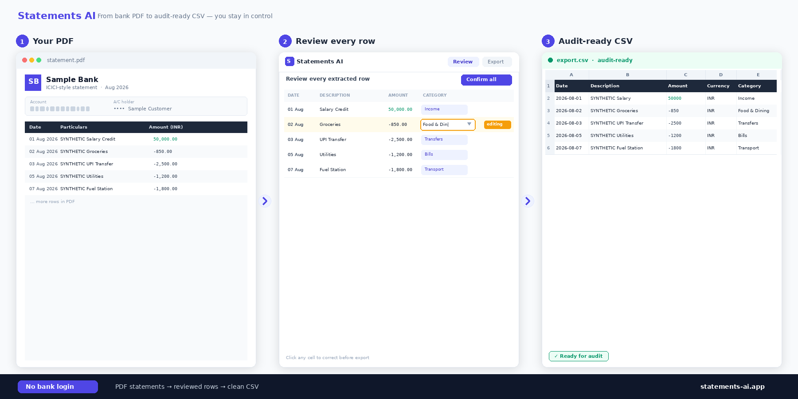Click the CATEGORY column header in Review
The height and width of the screenshot is (399, 798).
434,95
